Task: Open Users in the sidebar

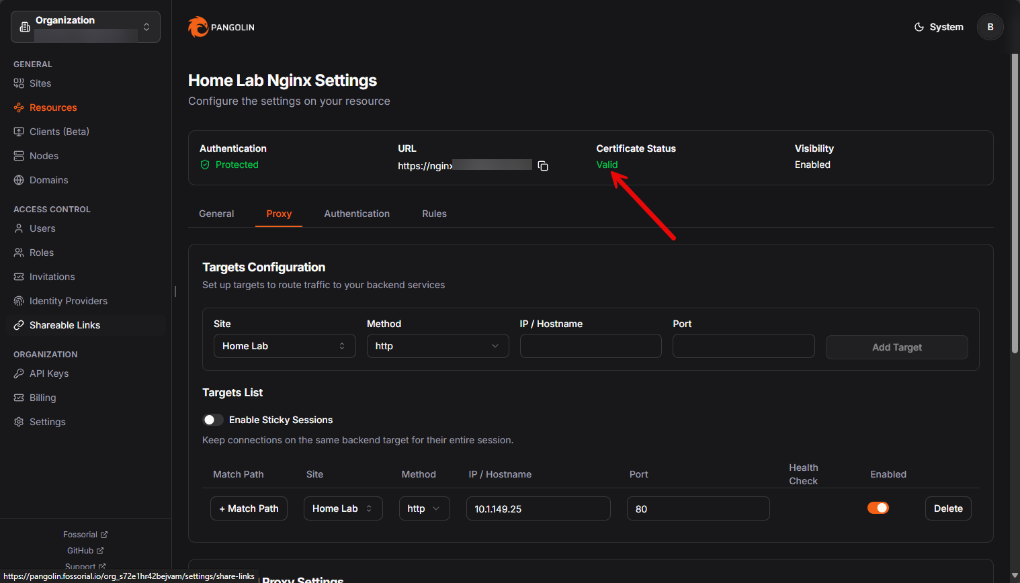Action: coord(42,228)
